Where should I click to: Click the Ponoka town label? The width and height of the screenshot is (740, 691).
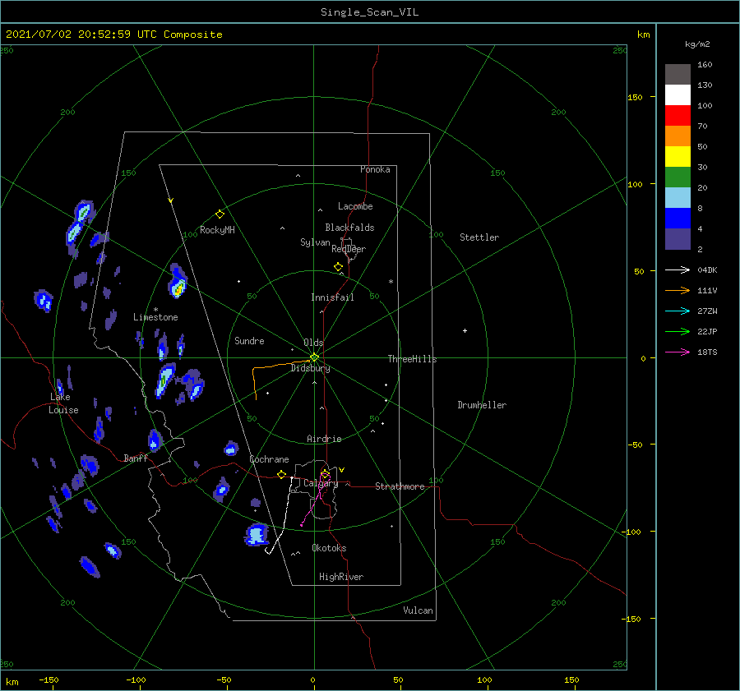click(375, 169)
